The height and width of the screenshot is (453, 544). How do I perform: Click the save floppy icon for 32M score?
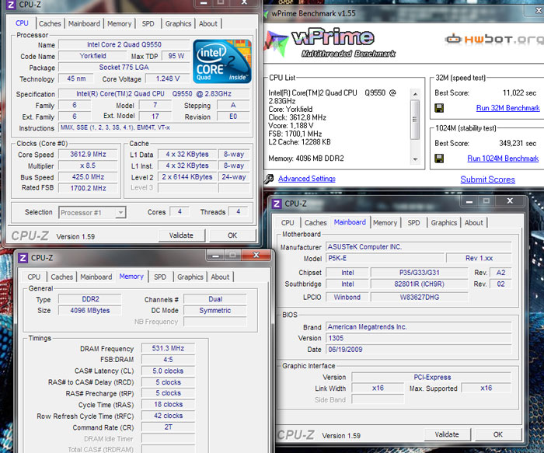pyautogui.click(x=439, y=108)
